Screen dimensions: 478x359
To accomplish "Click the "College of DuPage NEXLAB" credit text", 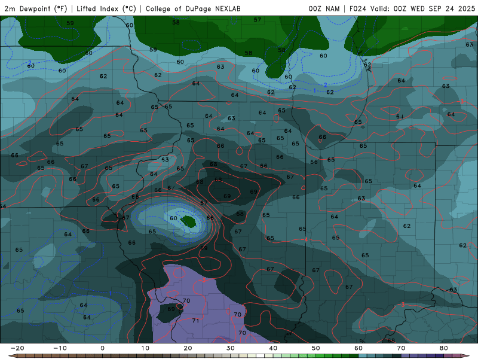I will click(x=193, y=8).
